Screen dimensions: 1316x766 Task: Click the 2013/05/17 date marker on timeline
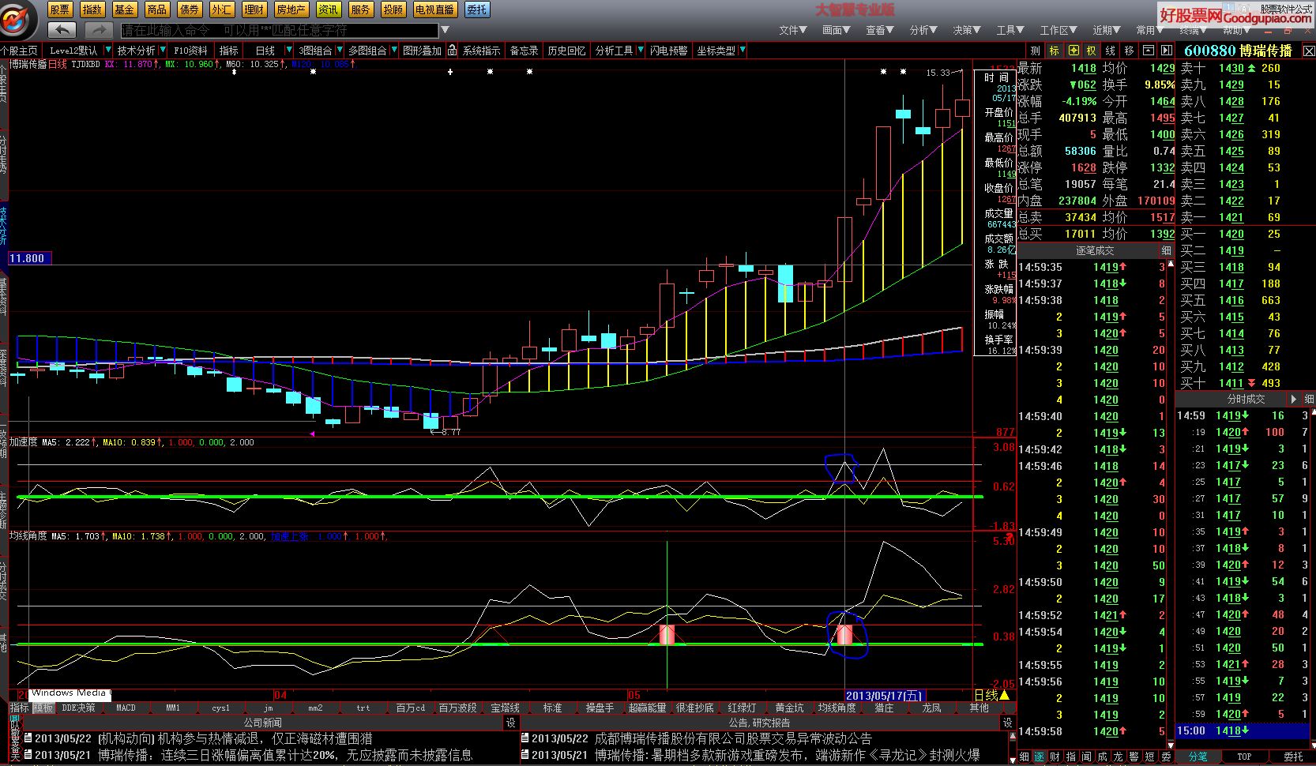[884, 696]
